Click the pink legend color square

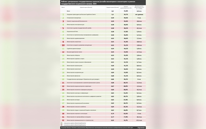pos(62,125)
